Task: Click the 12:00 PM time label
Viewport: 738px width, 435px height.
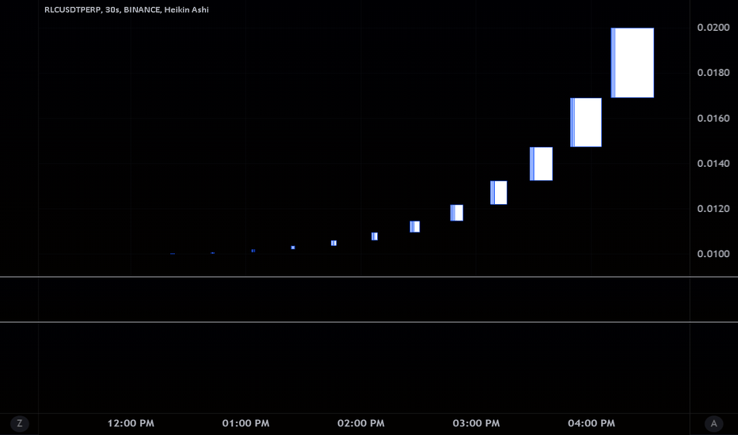Action: (131, 423)
